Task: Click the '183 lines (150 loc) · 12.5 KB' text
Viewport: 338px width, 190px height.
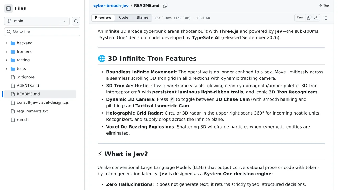Action: click(182, 18)
